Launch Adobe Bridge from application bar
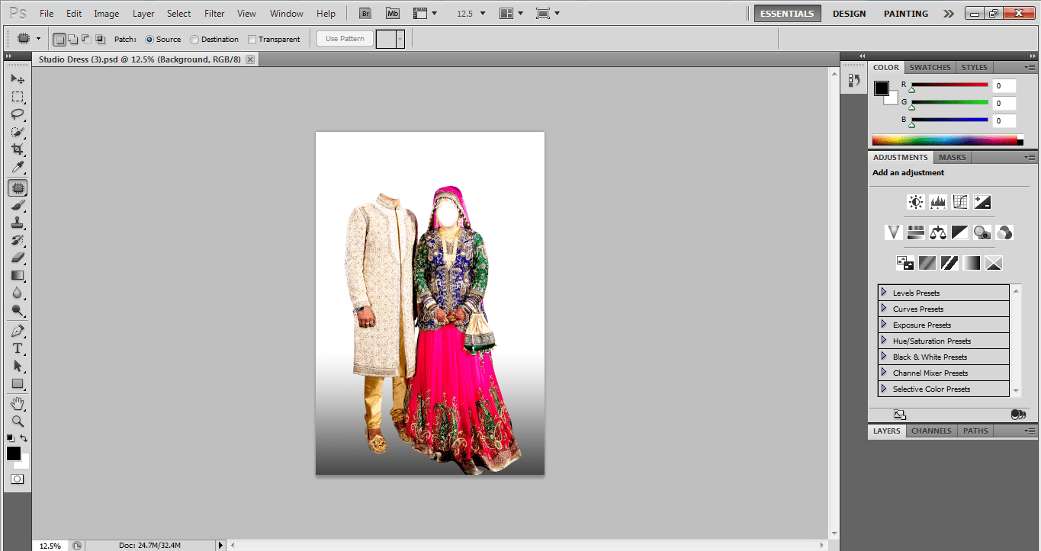The image size is (1041, 551). pos(365,14)
